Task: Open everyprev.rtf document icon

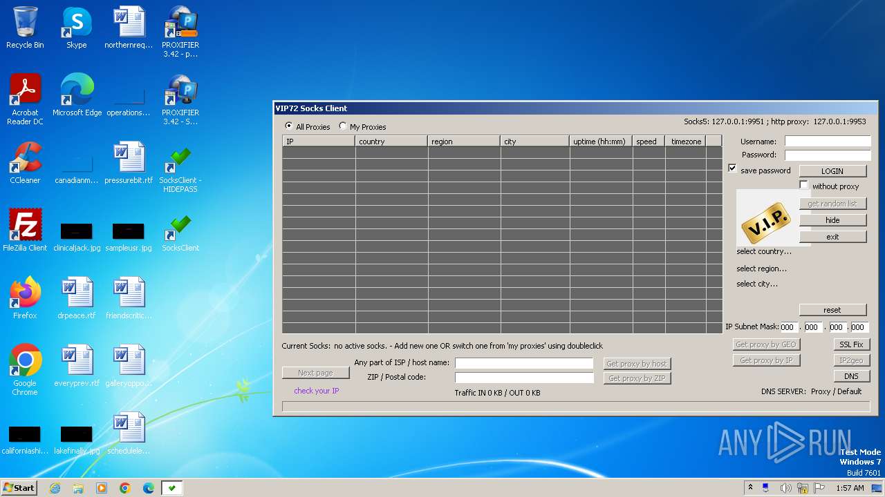Action: click(77, 366)
